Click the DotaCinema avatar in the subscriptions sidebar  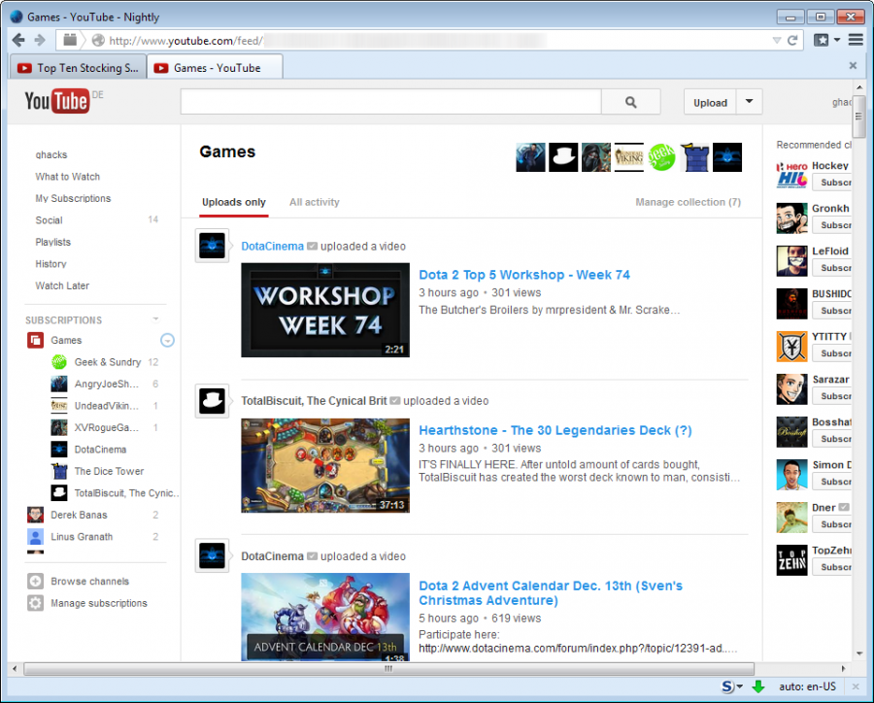click(x=57, y=449)
